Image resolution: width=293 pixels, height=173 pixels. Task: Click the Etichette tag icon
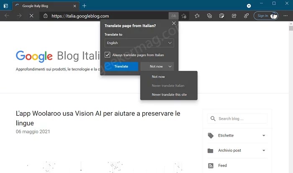tap(211, 136)
